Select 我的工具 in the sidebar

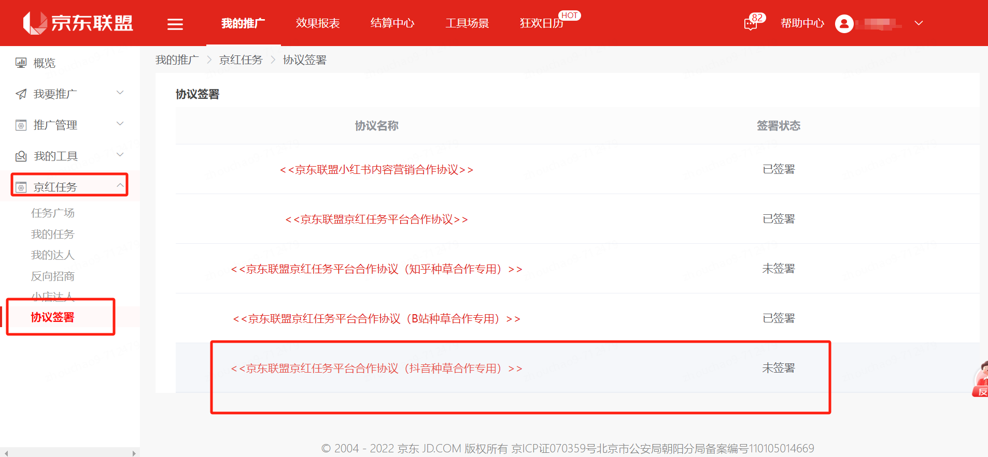point(55,156)
